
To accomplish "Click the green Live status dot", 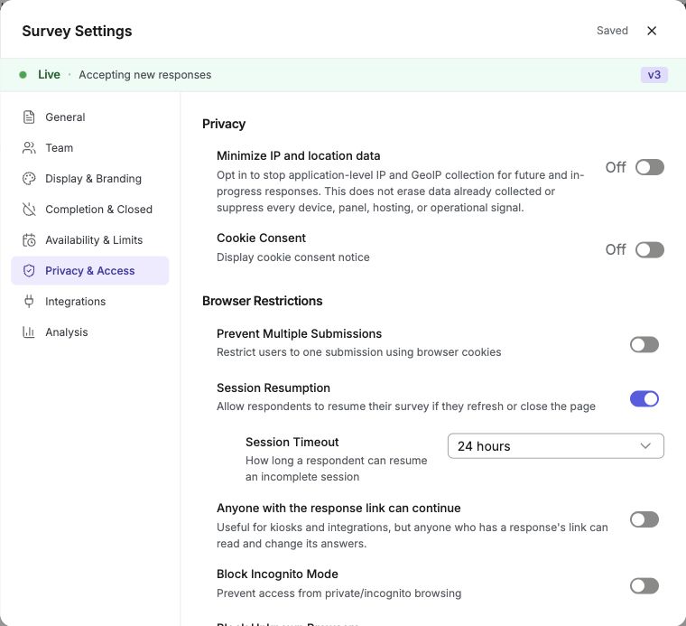I will pyautogui.click(x=23, y=75).
